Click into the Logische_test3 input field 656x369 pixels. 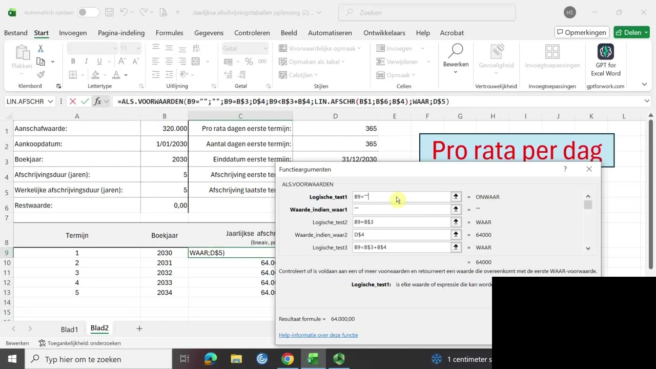pos(401,248)
